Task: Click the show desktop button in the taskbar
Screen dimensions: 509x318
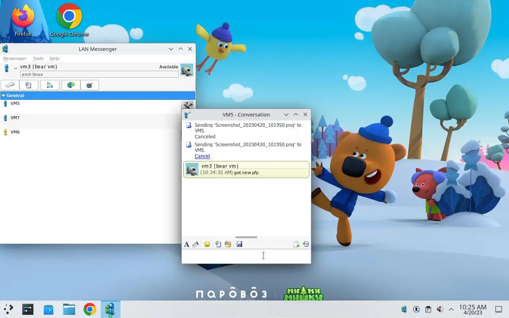Action: (498, 309)
